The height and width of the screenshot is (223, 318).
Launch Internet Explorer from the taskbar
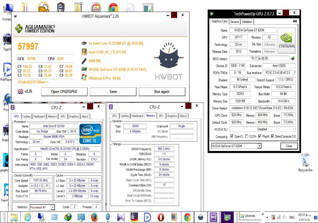point(27,217)
